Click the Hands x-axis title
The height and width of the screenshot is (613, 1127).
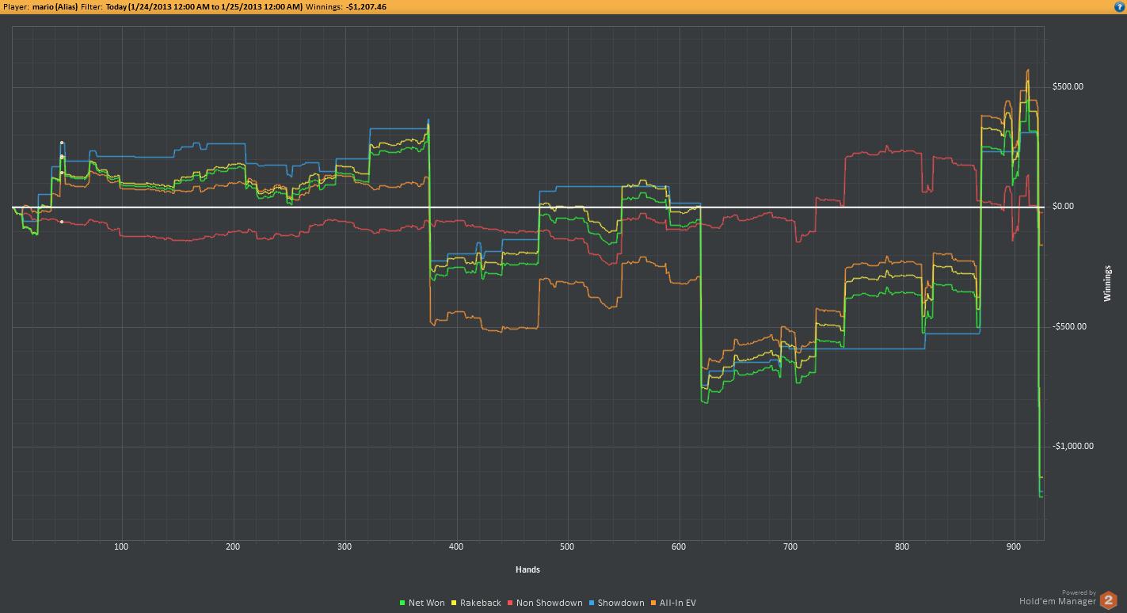point(527,569)
